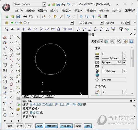This screenshot has width=138, height=130.
Task: Select the Line draw tool
Action: [x=18, y=37]
